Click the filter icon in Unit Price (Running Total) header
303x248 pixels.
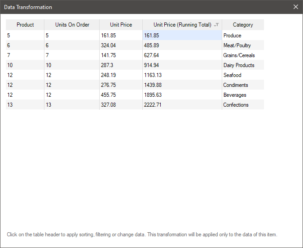click(216, 25)
